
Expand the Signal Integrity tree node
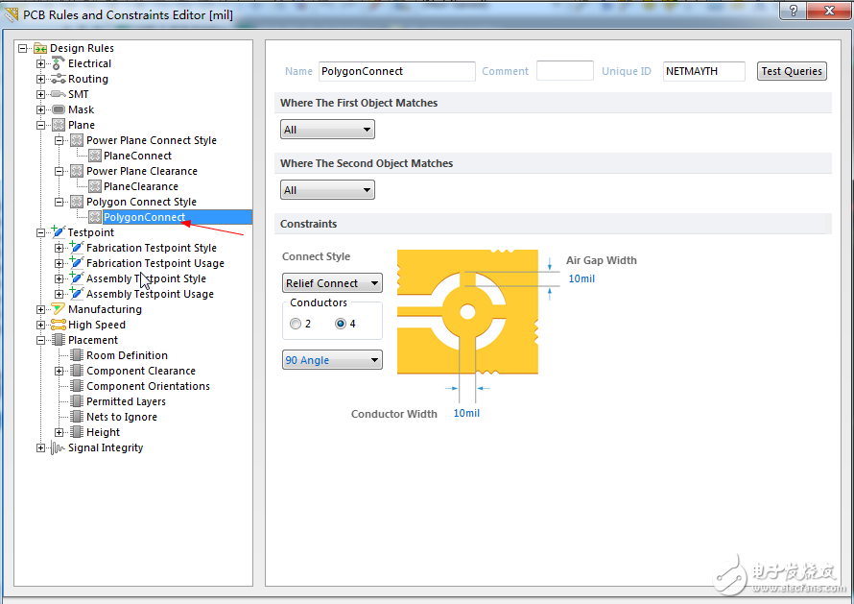(41, 448)
